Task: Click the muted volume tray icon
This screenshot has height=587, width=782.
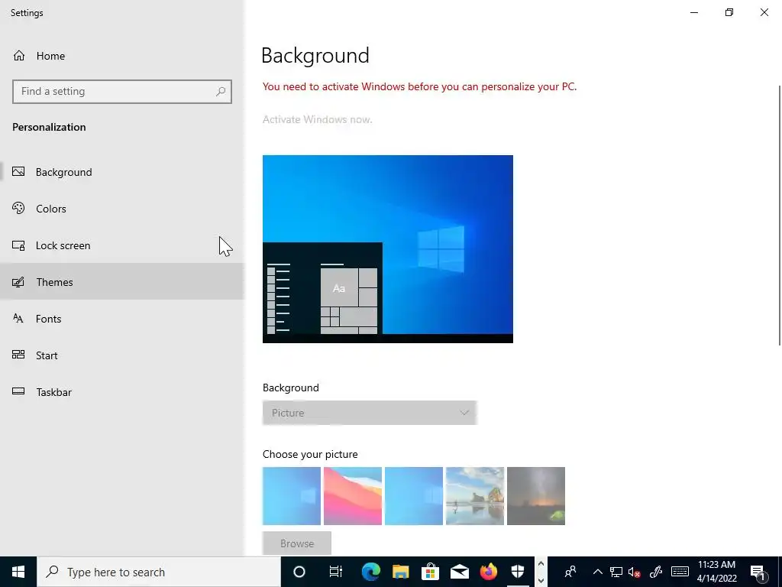Action: [635, 572]
